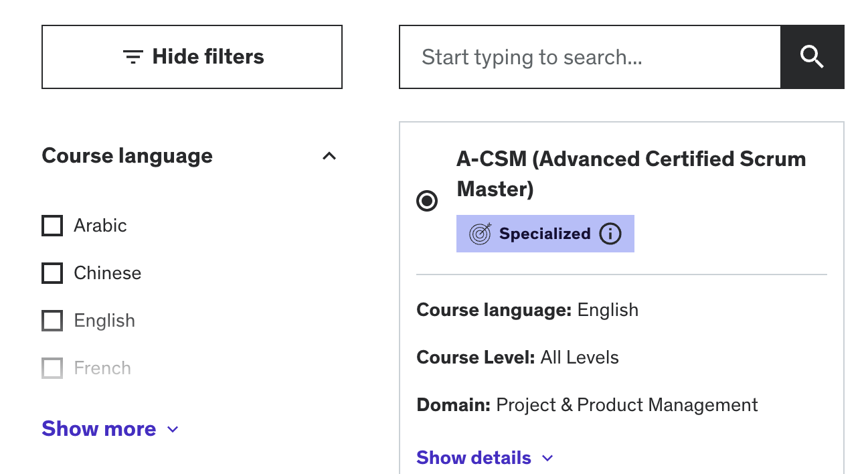Screen dimensions: 866x474
Task: Toggle the French checkbox
Action: tap(52, 368)
